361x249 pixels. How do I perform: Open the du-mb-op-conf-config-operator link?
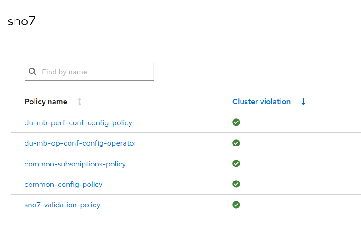(80, 143)
